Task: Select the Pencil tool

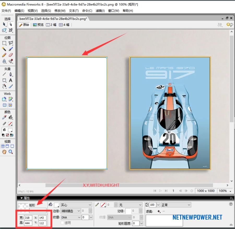Action: (x=4, y=55)
